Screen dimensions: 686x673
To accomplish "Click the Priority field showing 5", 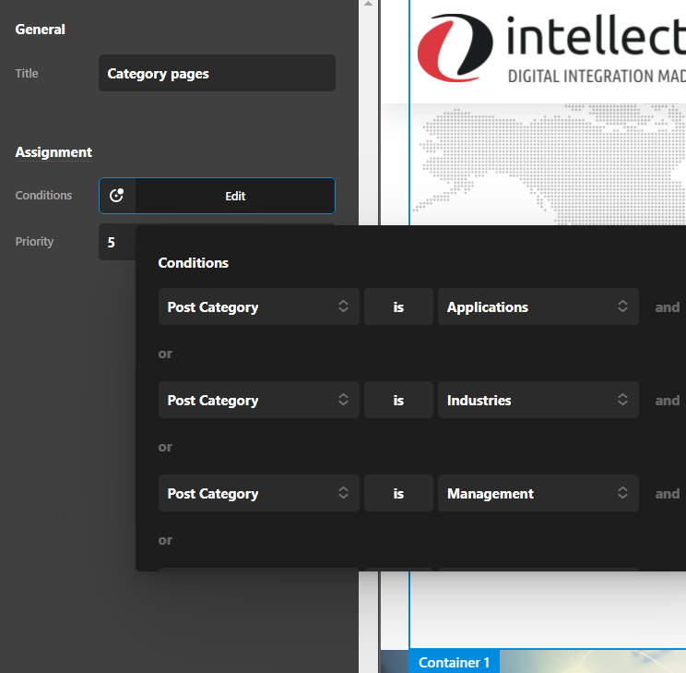I will (x=115, y=243).
